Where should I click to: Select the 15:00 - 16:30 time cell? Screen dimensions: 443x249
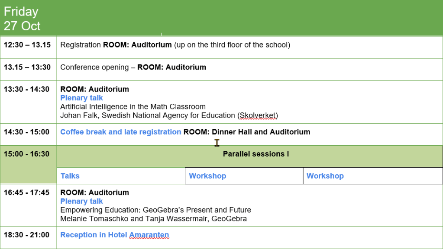tap(27, 154)
